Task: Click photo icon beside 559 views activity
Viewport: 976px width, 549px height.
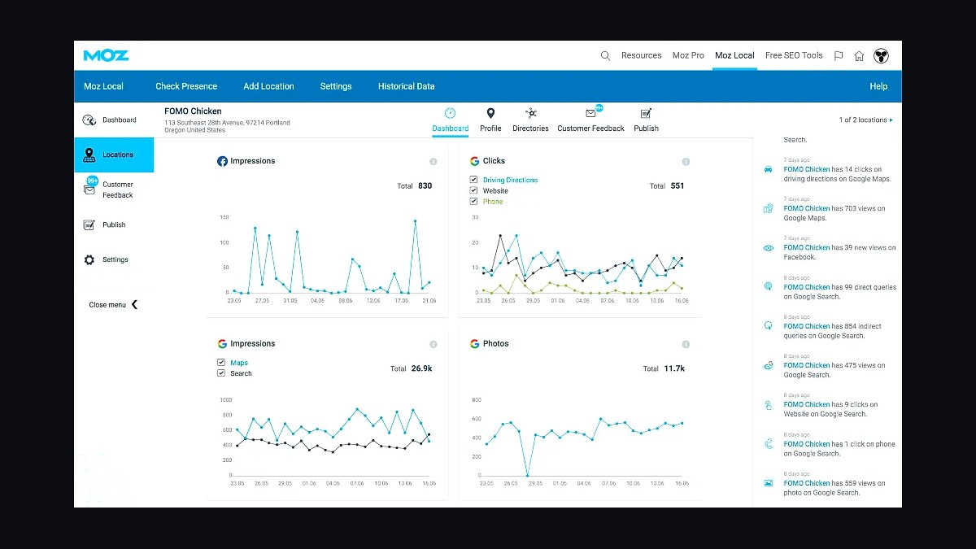Action: point(768,483)
